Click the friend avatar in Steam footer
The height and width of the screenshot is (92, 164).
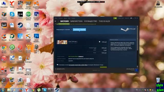pyautogui.click(x=137, y=70)
